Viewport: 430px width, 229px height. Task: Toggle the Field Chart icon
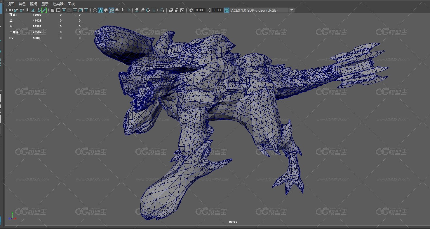click(x=75, y=10)
